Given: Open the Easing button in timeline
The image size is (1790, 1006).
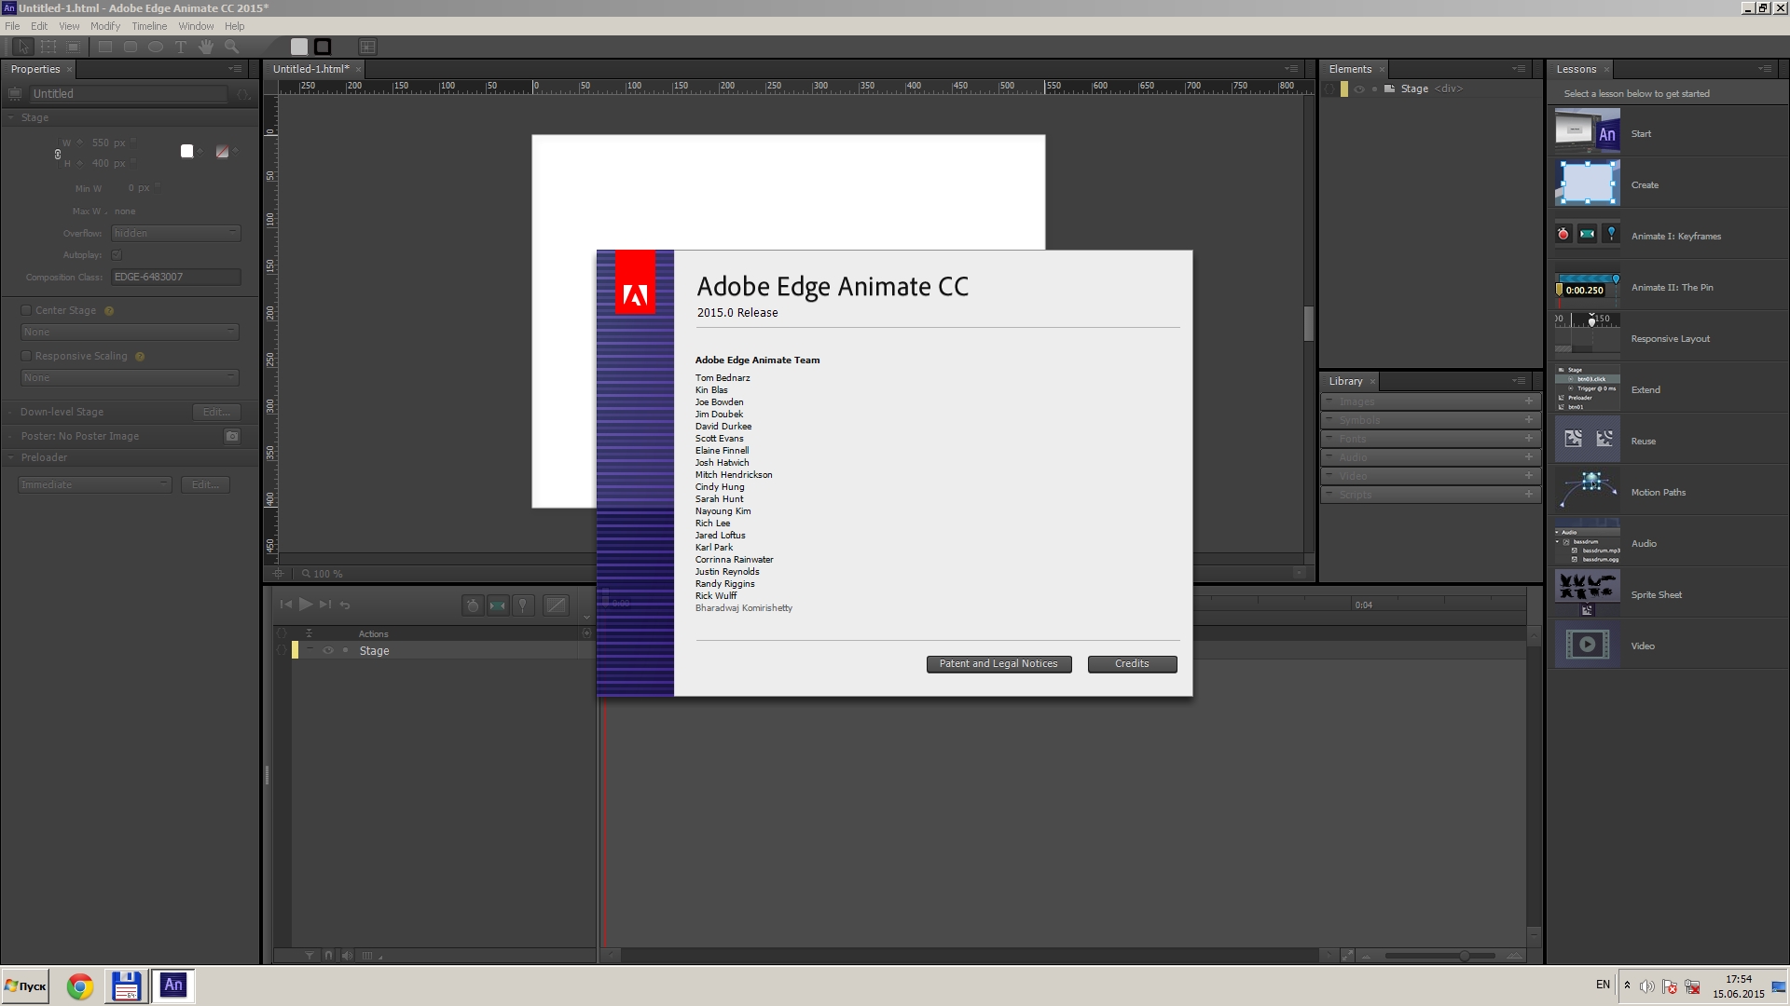Looking at the screenshot, I should pos(556,605).
